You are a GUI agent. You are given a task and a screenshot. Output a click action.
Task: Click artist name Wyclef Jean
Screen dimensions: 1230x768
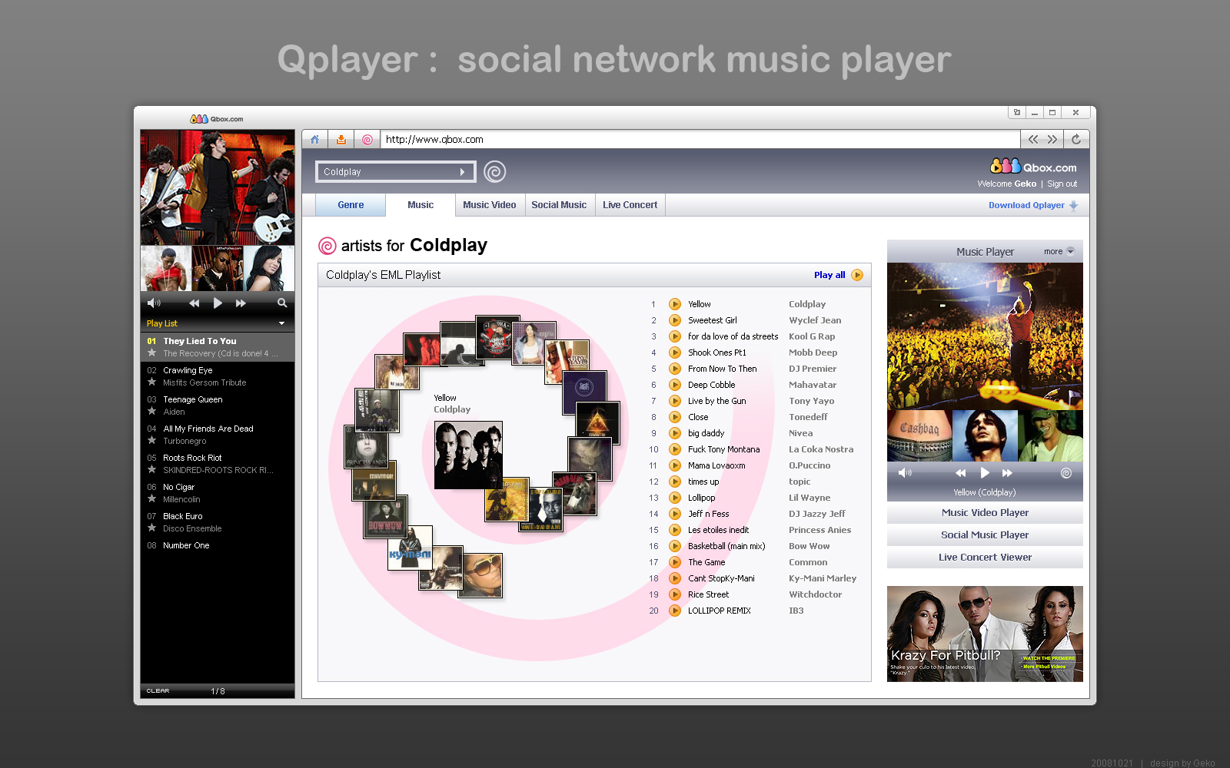click(x=815, y=320)
